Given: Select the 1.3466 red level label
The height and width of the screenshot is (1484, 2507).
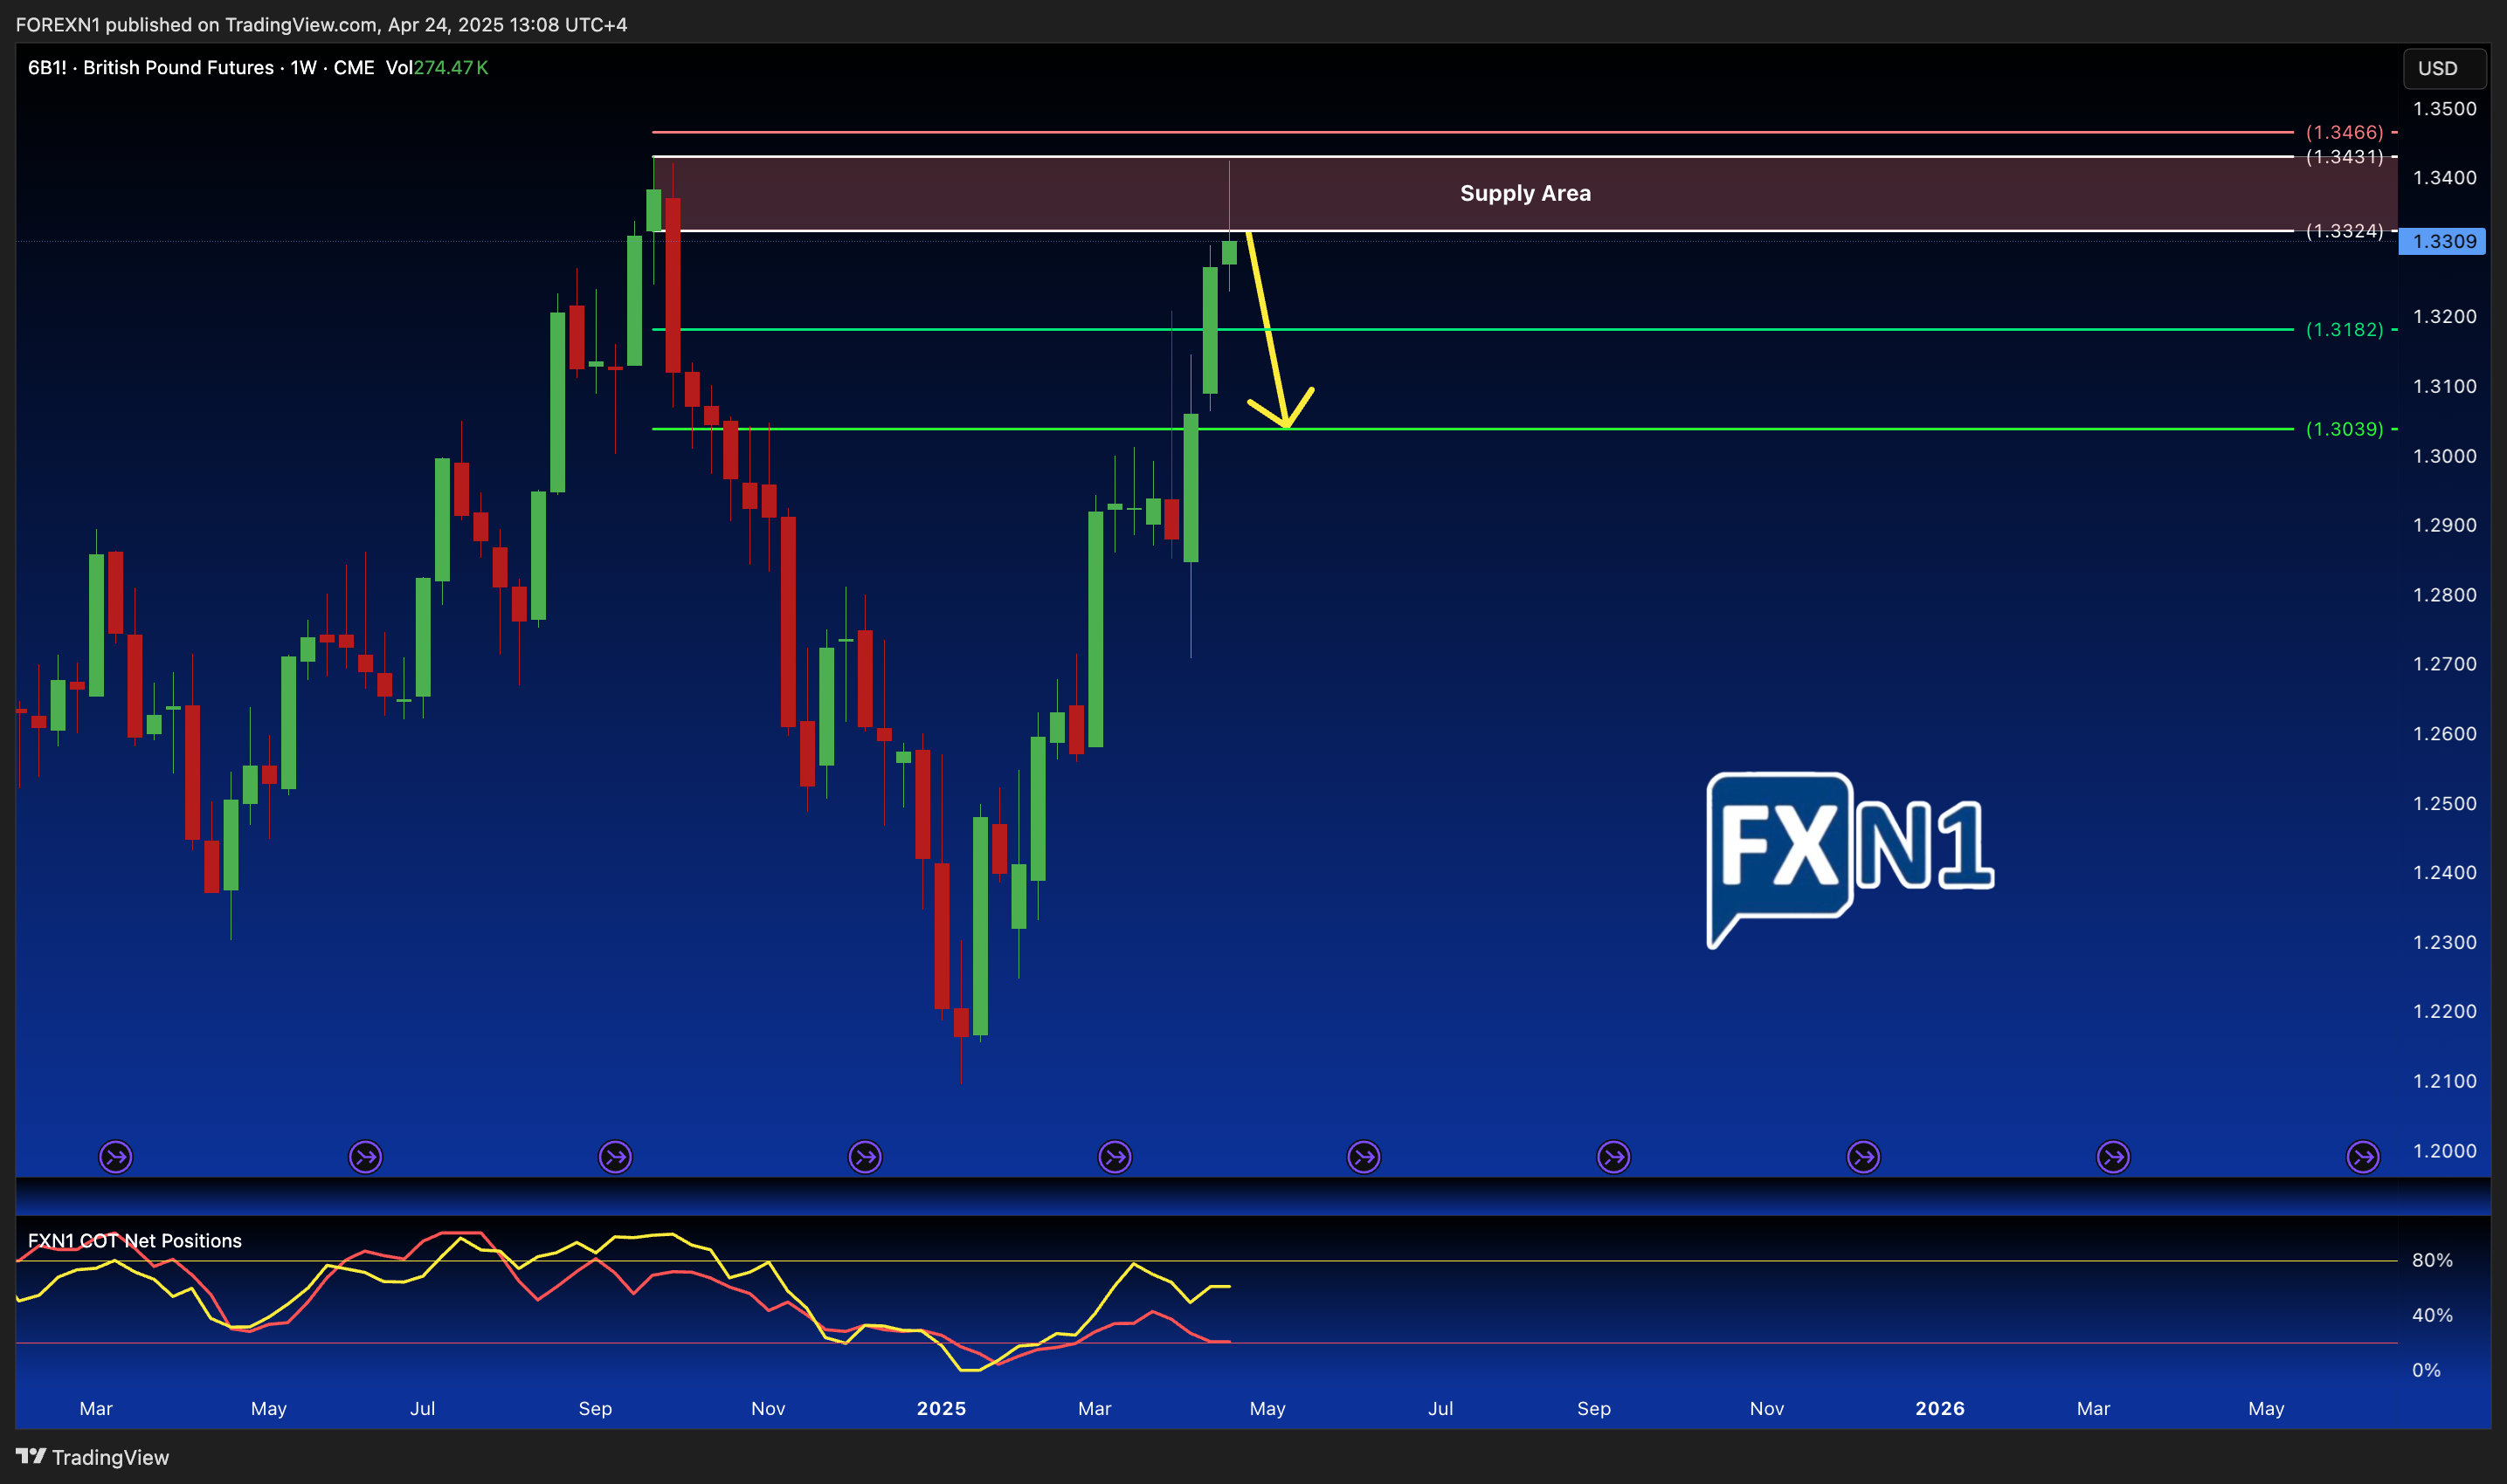Looking at the screenshot, I should pos(2344,132).
